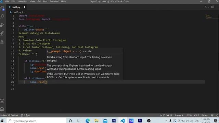Open the Terminal menu
This screenshot has height=123, width=219.
pos(54,1)
